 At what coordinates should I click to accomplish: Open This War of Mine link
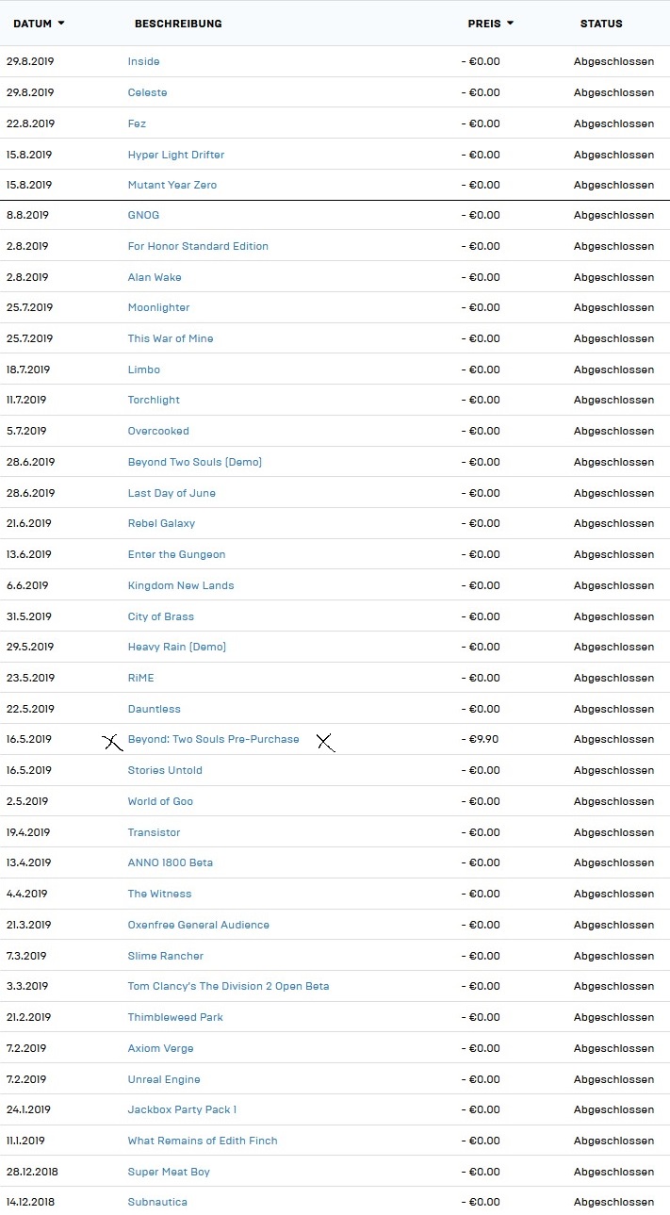pos(171,338)
